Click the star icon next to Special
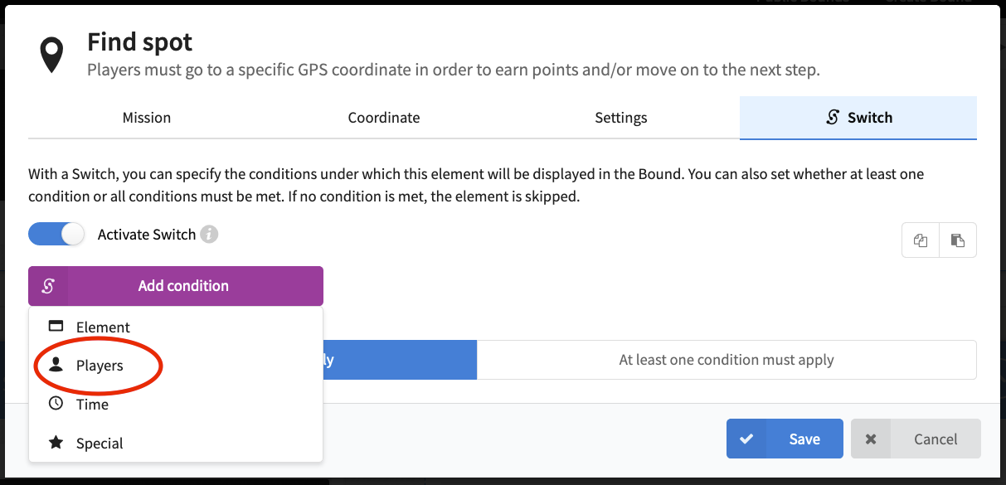1006x485 pixels. (x=56, y=443)
